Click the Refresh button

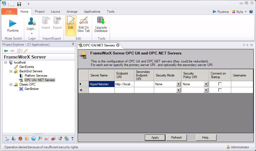point(176,138)
